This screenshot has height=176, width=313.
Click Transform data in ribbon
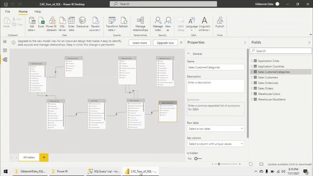coord(112,24)
